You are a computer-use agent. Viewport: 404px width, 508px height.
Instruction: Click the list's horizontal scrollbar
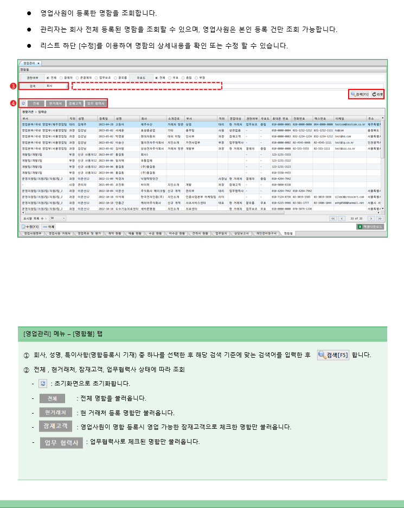[x=154, y=213]
